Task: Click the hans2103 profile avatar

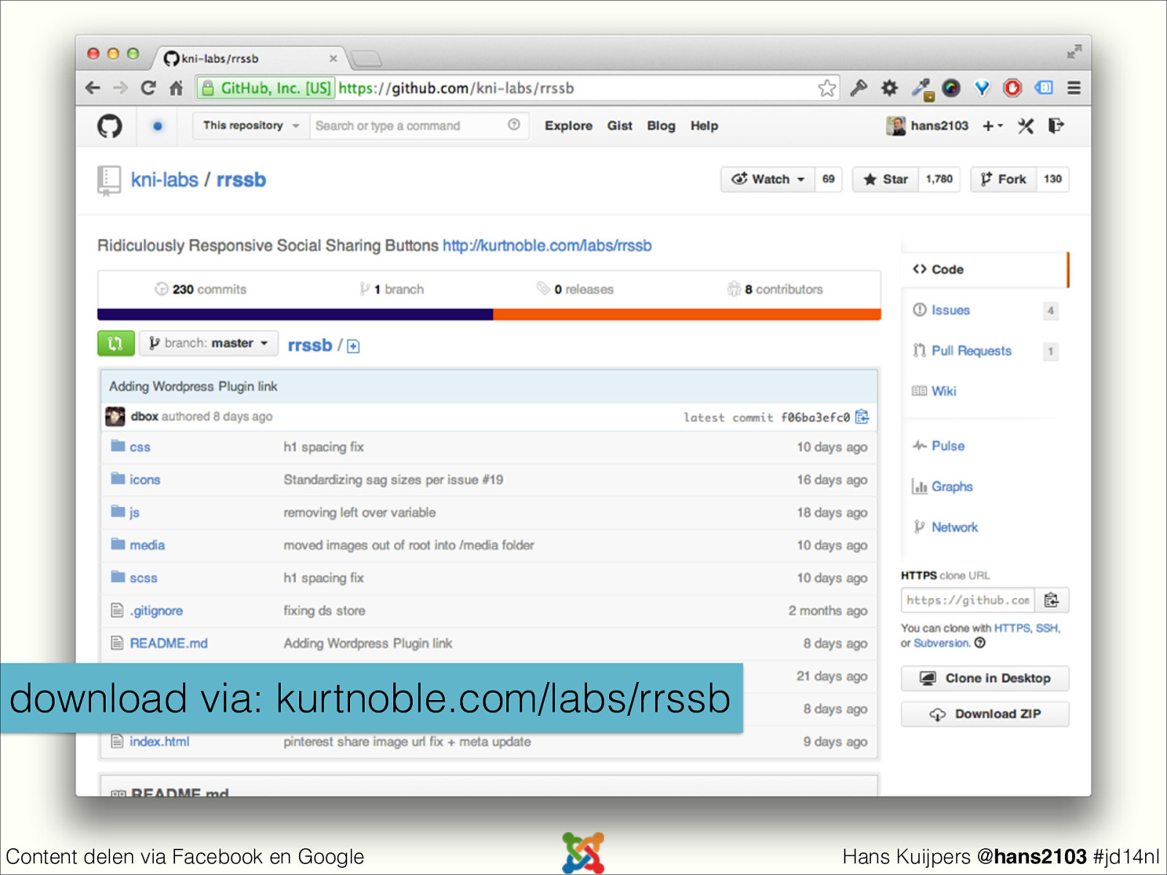Action: [x=896, y=126]
